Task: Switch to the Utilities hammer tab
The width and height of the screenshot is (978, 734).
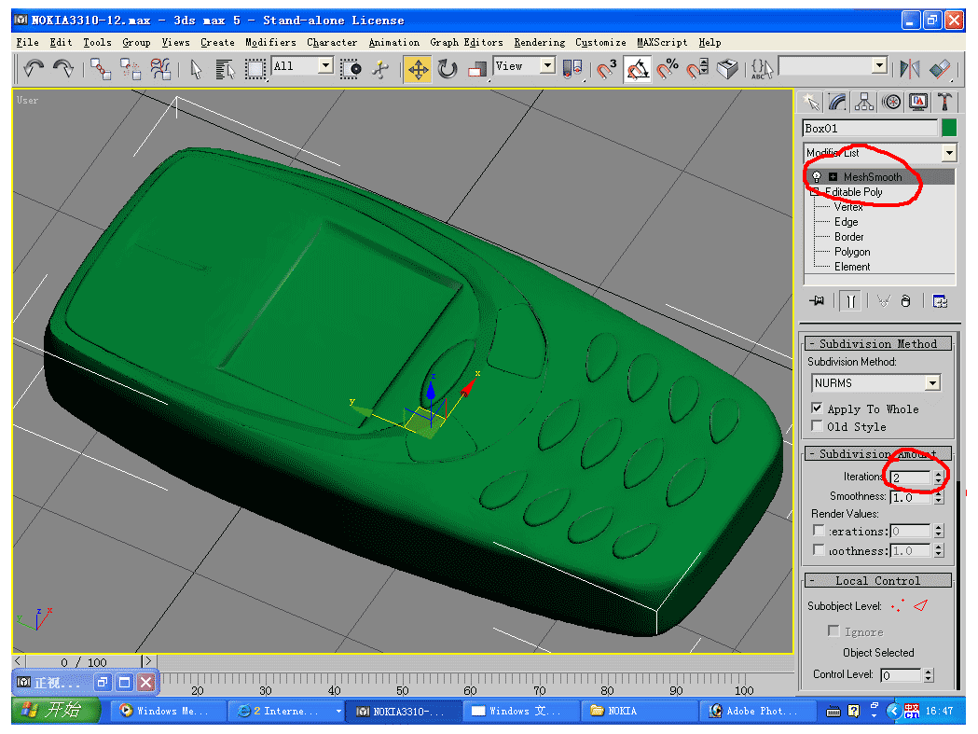Action: tap(944, 103)
